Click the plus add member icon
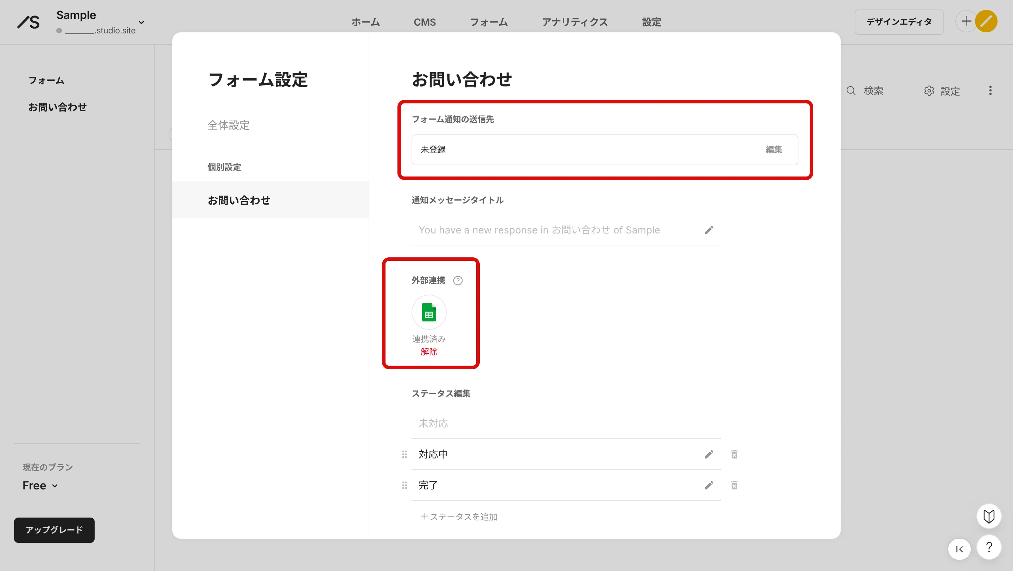The image size is (1013, 571). point(966,21)
